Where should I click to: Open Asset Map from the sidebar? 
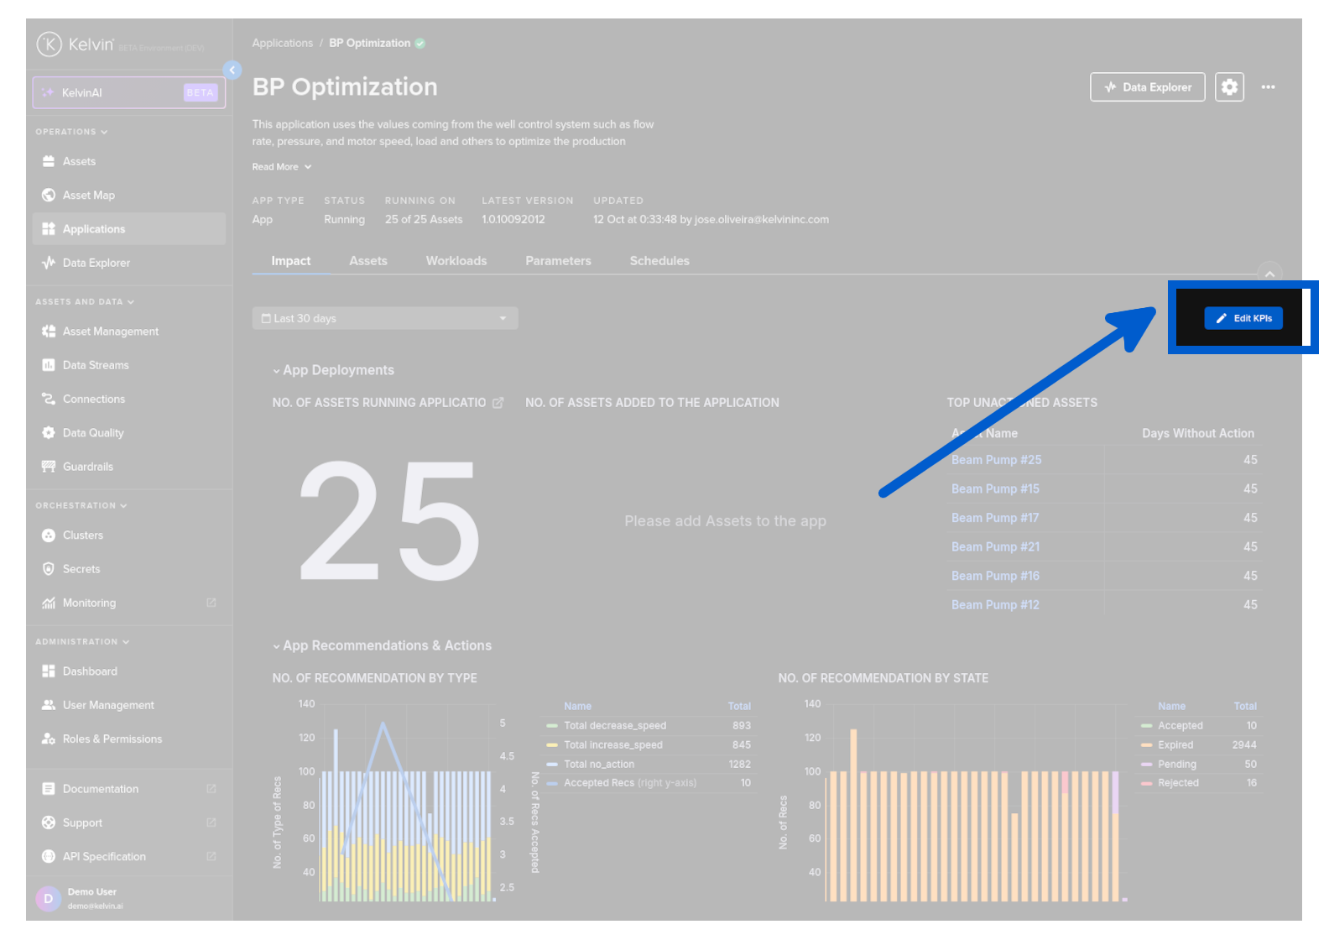click(88, 196)
